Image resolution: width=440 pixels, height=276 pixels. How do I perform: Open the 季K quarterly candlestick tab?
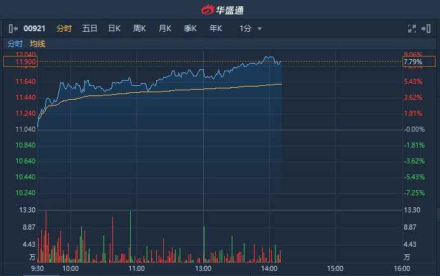tap(190, 29)
